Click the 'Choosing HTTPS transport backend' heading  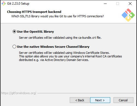[x=34, y=12]
